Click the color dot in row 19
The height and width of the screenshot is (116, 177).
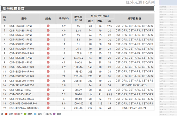click(48, 108)
